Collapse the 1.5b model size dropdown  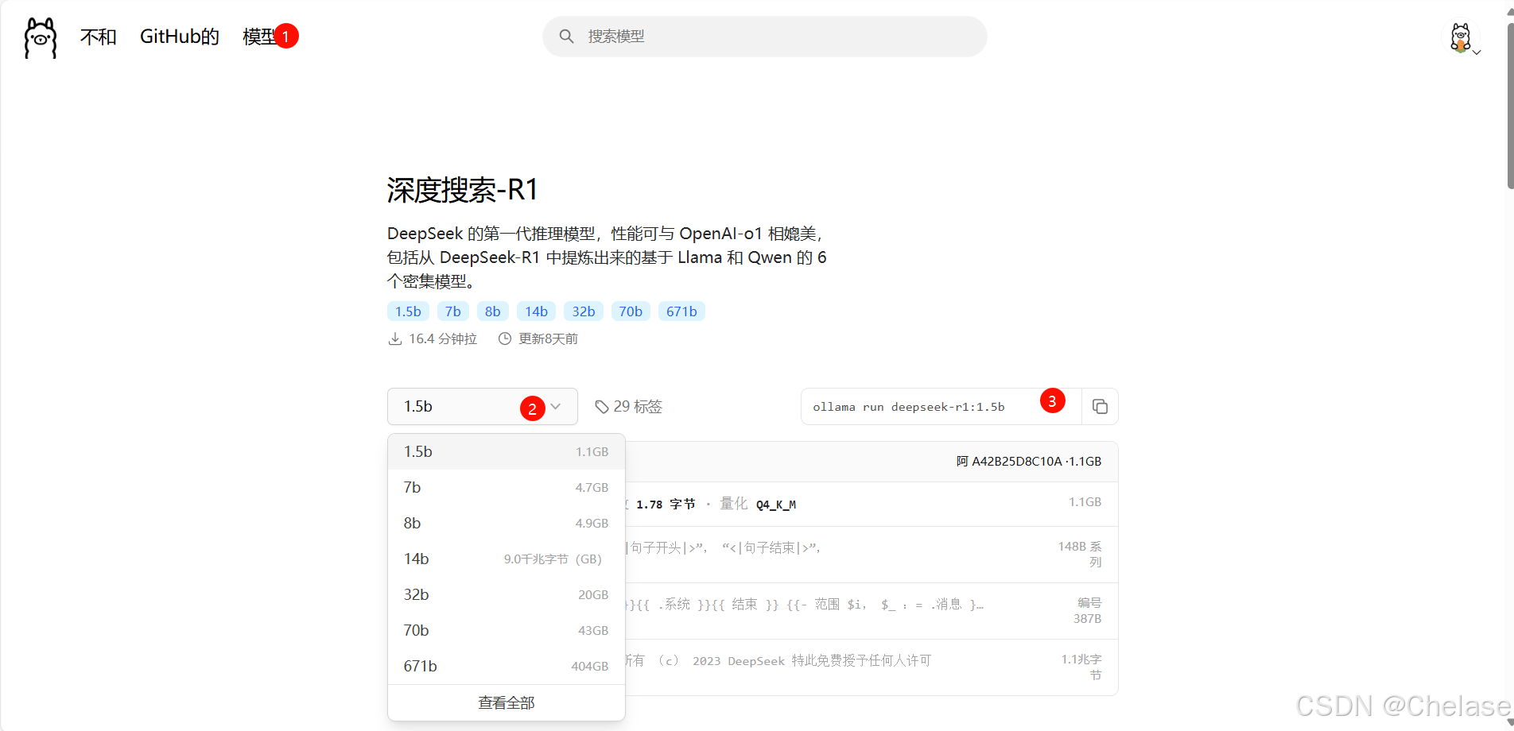coord(483,407)
